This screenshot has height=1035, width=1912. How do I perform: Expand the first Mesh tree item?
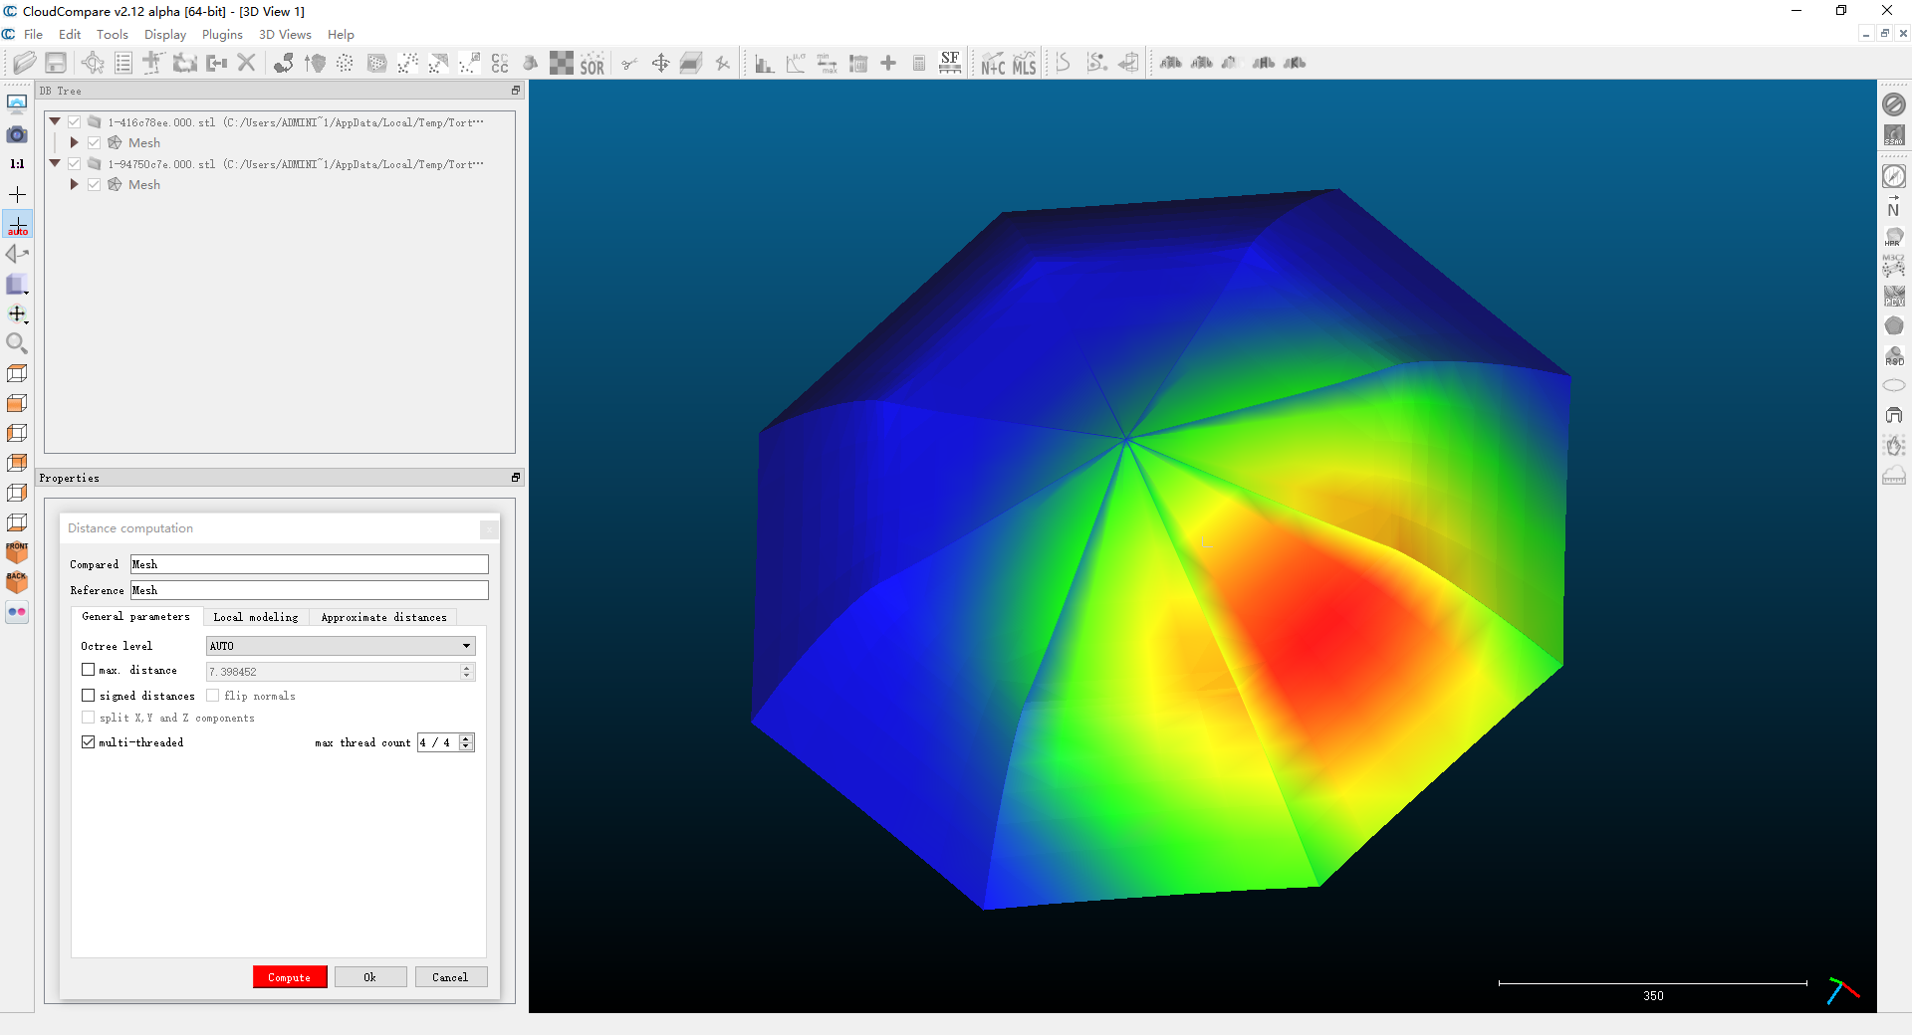click(74, 143)
